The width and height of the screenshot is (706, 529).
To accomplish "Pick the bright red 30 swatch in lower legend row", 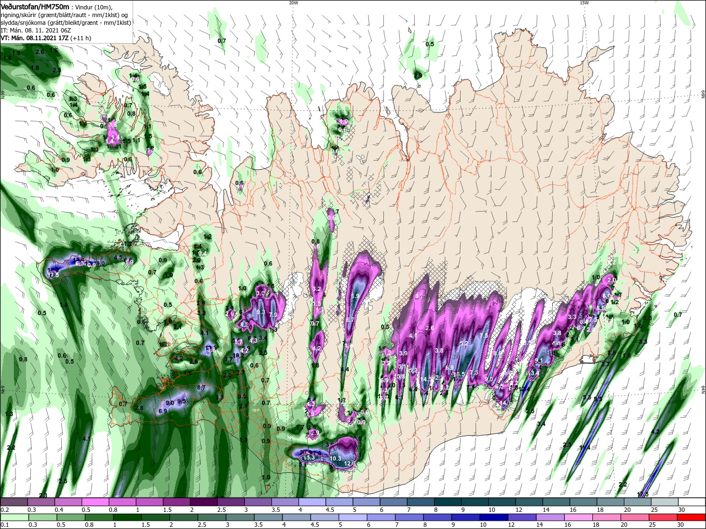I will pos(692,517).
